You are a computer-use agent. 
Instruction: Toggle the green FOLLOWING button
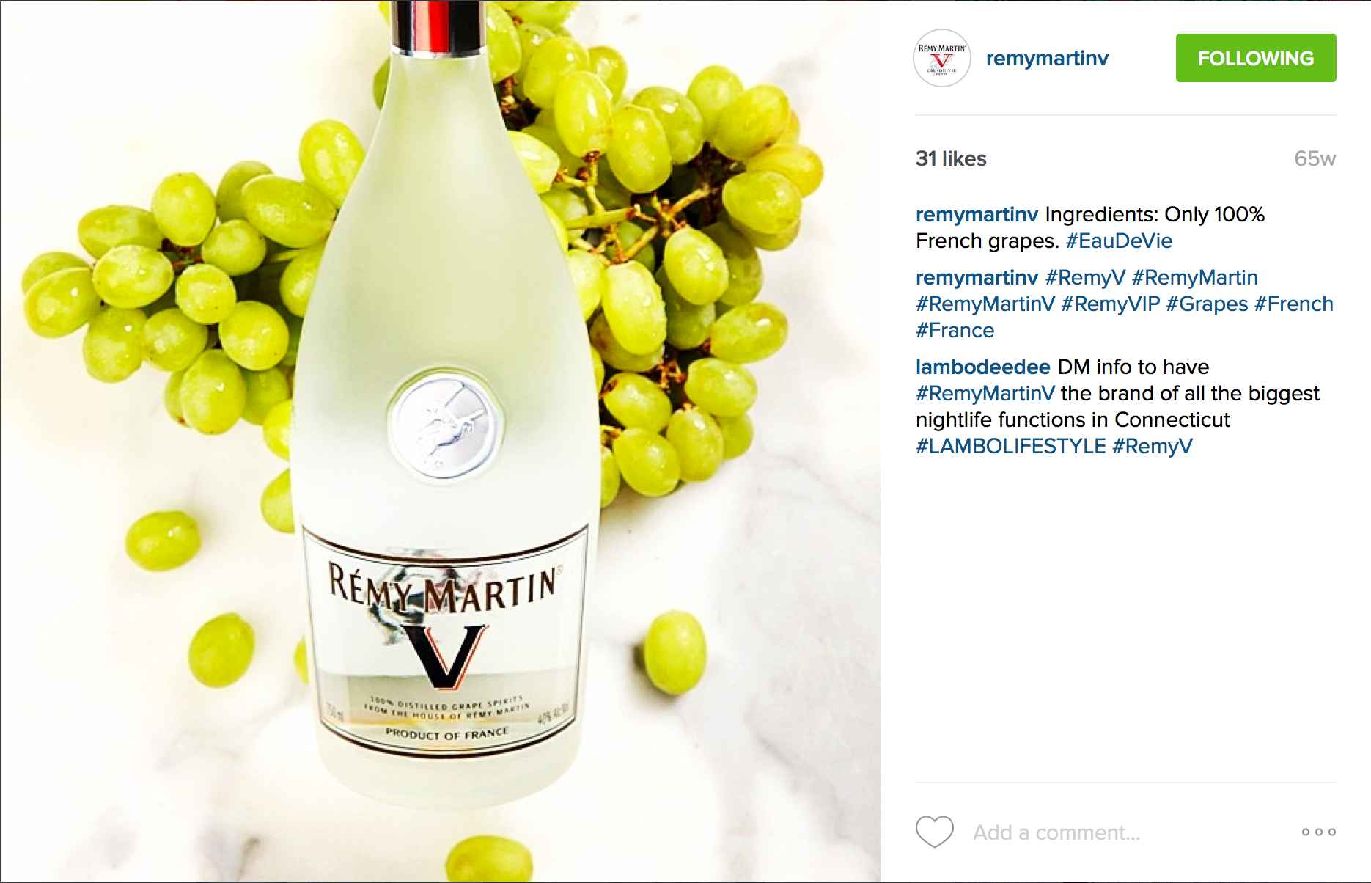1256,58
